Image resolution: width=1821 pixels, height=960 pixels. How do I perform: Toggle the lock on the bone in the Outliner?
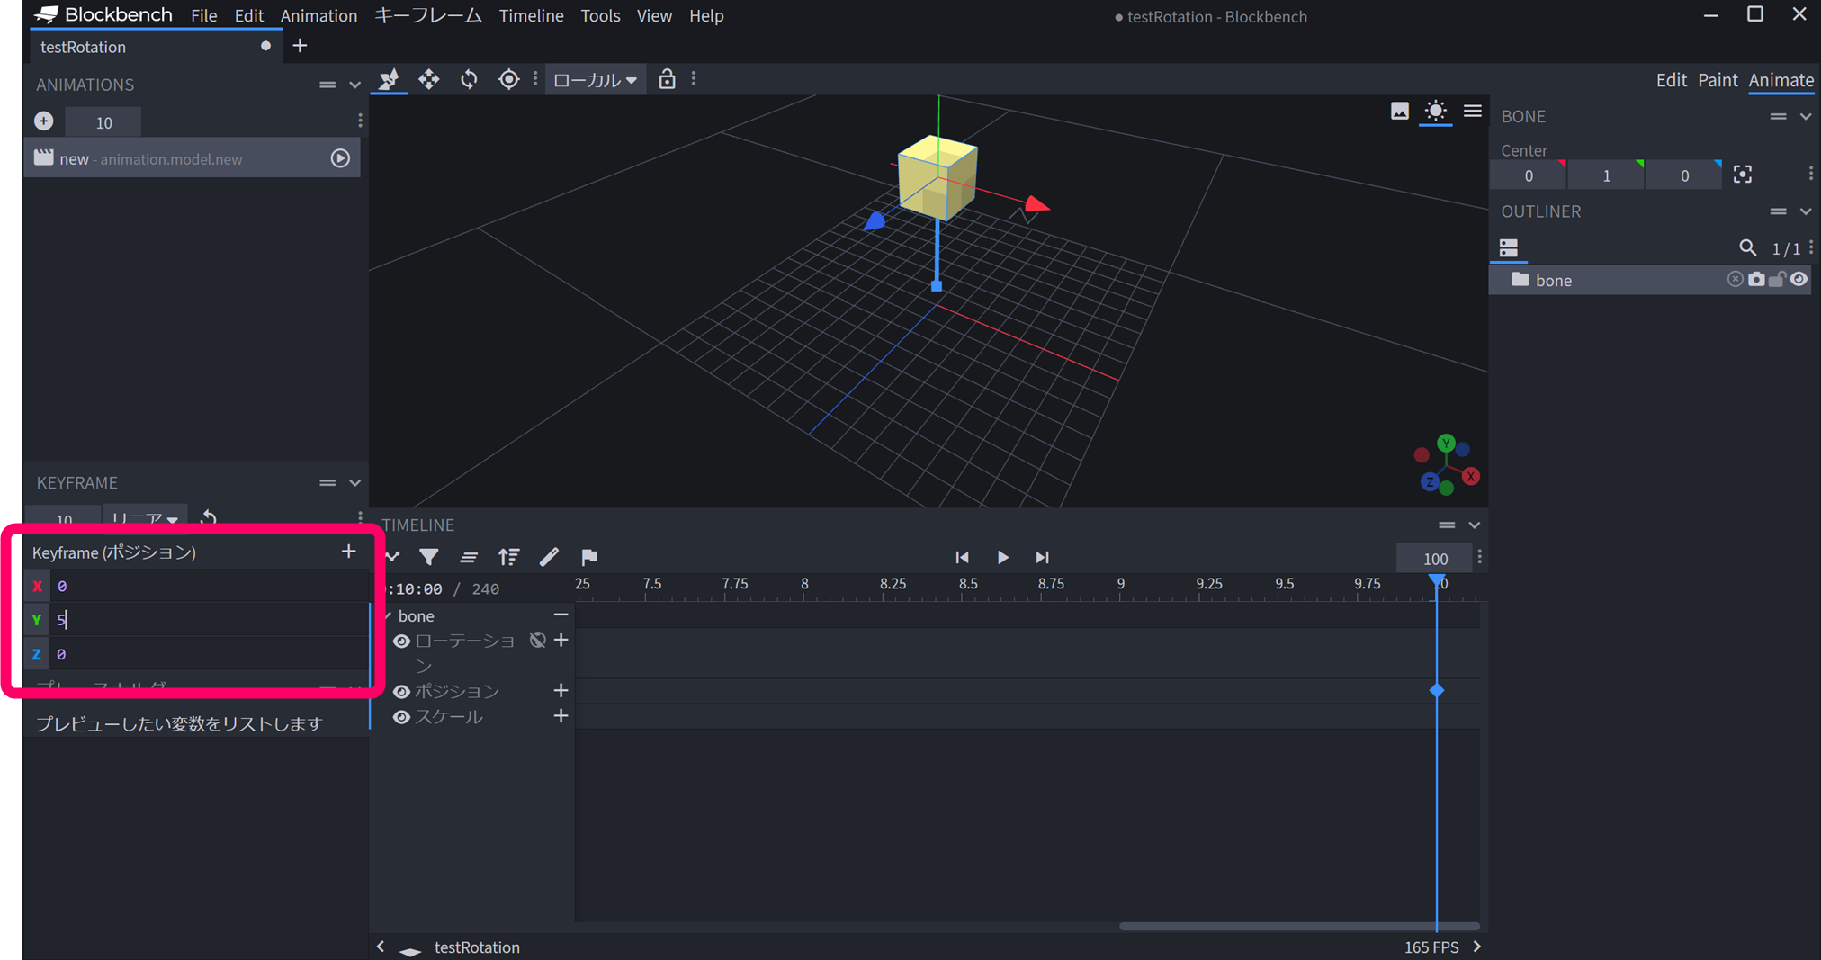[x=1778, y=279]
